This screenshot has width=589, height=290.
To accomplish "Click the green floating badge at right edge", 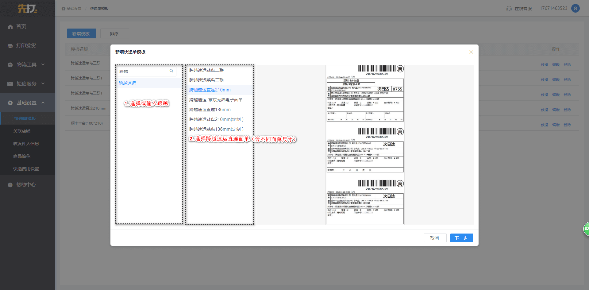I will 586,229.
